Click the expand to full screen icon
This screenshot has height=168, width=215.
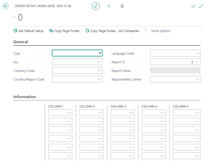coord(201,6)
